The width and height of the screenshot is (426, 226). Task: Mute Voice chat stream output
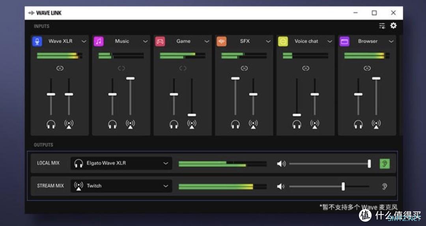point(314,124)
